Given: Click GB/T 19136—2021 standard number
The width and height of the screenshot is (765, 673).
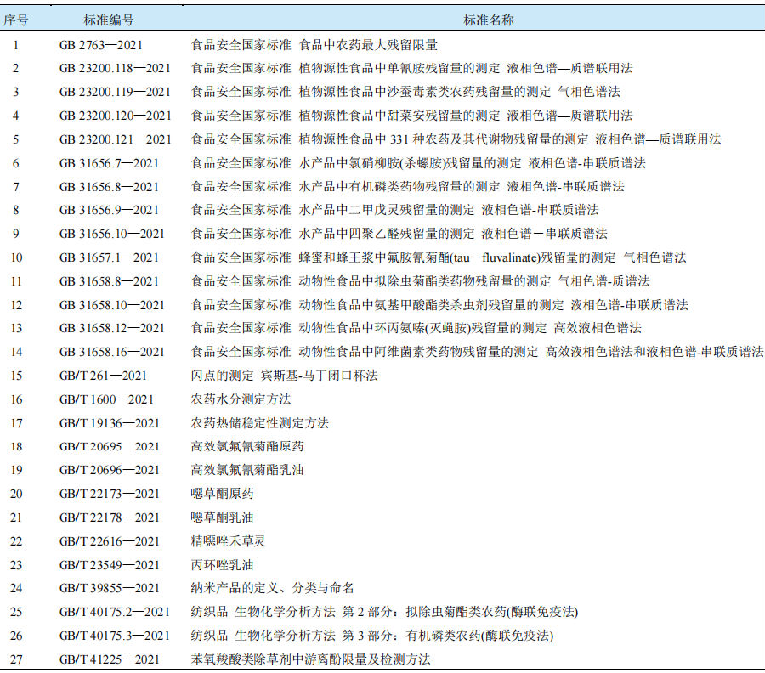Looking at the screenshot, I should point(110,423).
